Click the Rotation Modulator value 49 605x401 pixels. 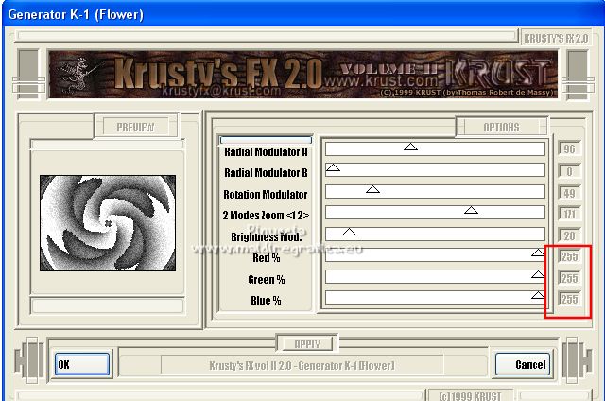[569, 193]
